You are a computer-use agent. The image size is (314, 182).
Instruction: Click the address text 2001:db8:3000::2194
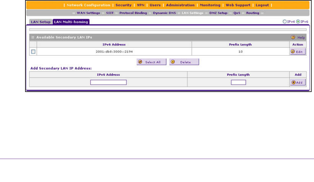pyautogui.click(x=114, y=52)
